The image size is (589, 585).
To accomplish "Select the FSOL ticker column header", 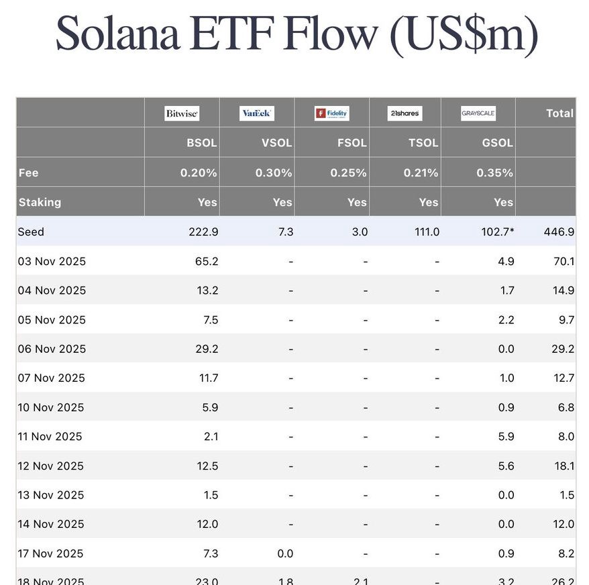I will [x=351, y=143].
